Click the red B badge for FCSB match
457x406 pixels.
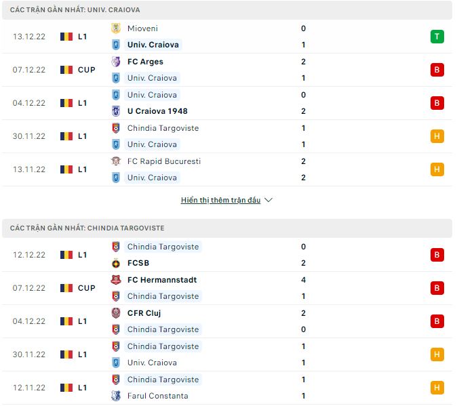[x=437, y=255]
